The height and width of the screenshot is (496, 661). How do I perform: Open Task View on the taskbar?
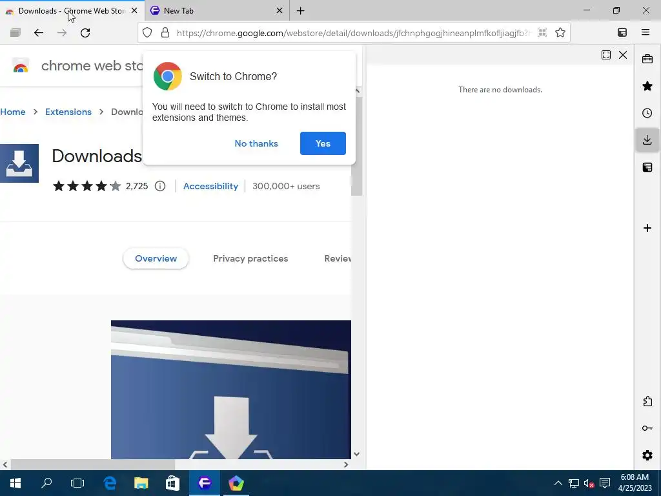coord(77,483)
